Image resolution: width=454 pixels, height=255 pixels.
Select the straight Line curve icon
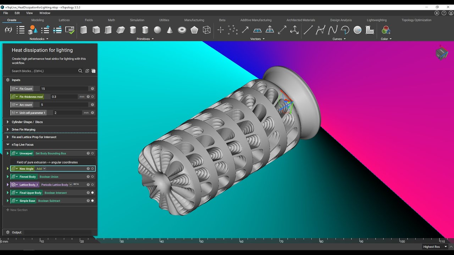tap(308, 30)
